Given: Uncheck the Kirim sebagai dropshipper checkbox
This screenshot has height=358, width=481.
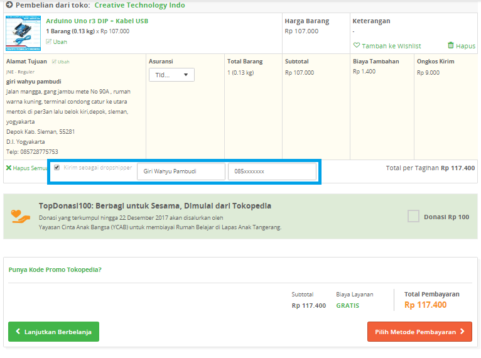Looking at the screenshot, I should pyautogui.click(x=57, y=167).
